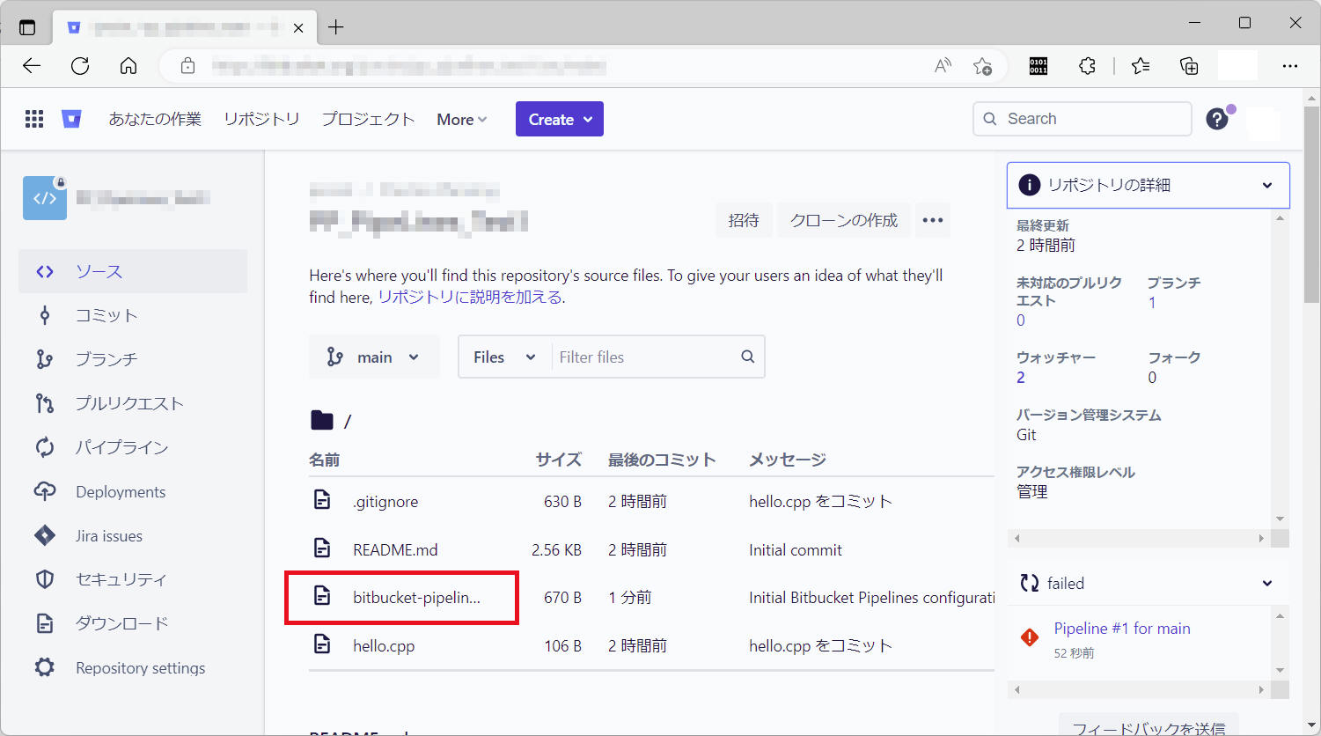This screenshot has height=736, width=1321.
Task: Open the Pipeline #1 for main link
Action: point(1122,628)
